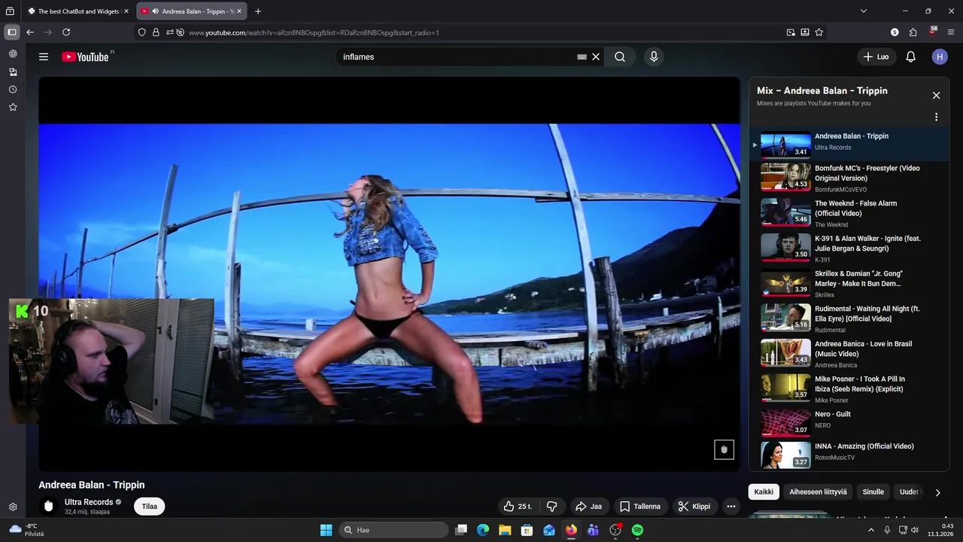The image size is (963, 542).
Task: Clear the search field text
Action: tap(596, 56)
